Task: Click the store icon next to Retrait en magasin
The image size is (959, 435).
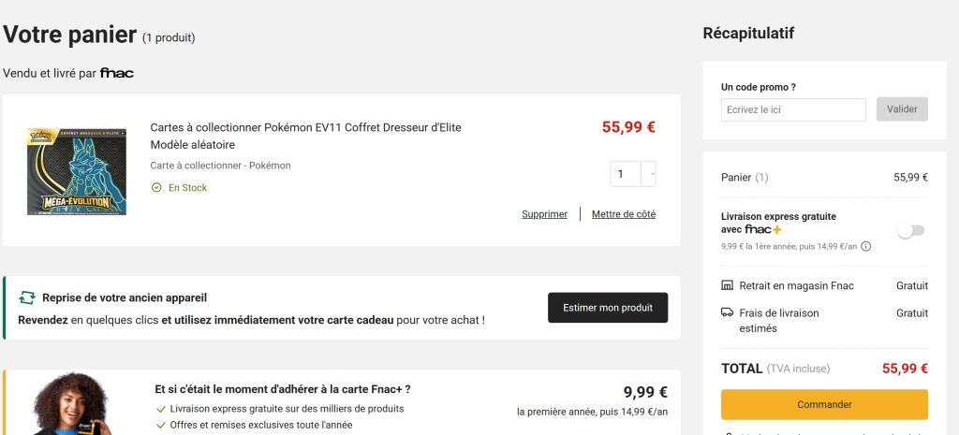Action: (x=728, y=285)
